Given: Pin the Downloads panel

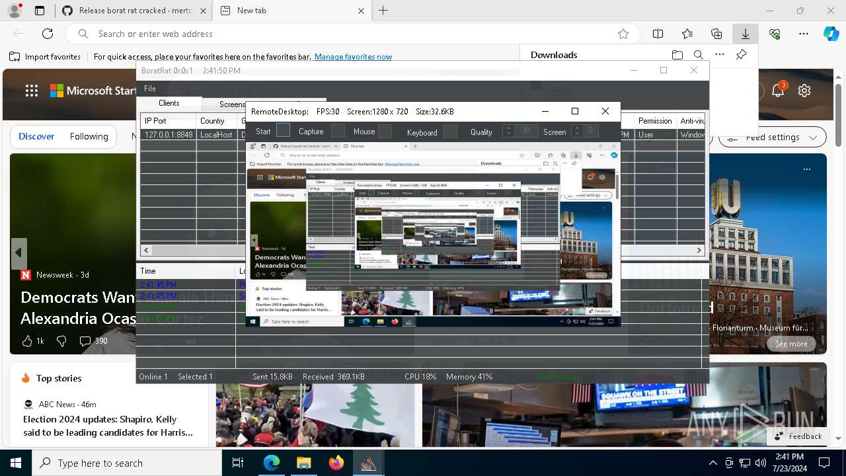Looking at the screenshot, I should pos(742,55).
